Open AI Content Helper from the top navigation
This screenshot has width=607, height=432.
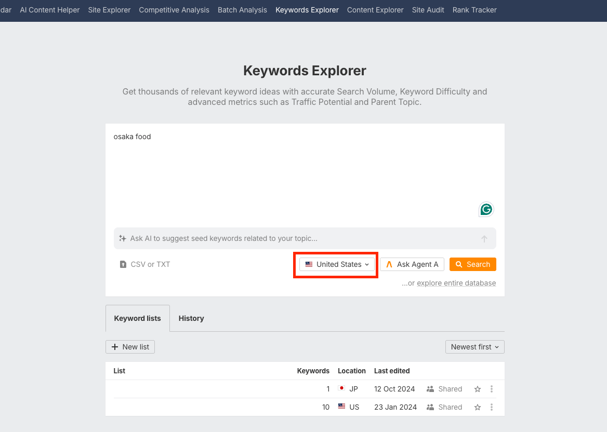(x=49, y=10)
